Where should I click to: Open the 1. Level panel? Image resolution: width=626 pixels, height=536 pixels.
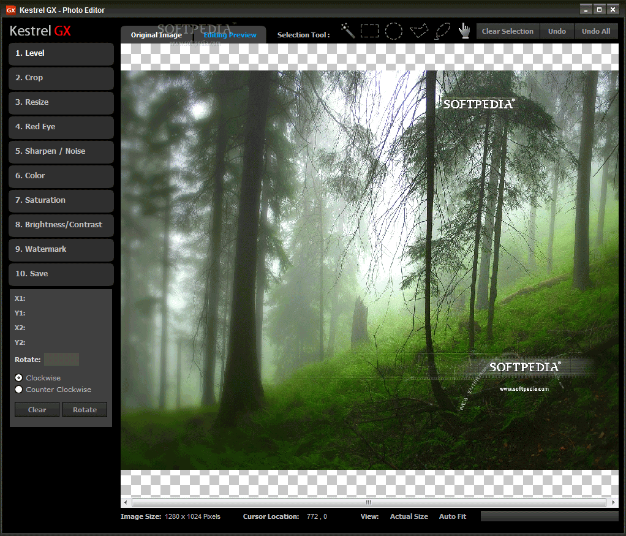61,53
